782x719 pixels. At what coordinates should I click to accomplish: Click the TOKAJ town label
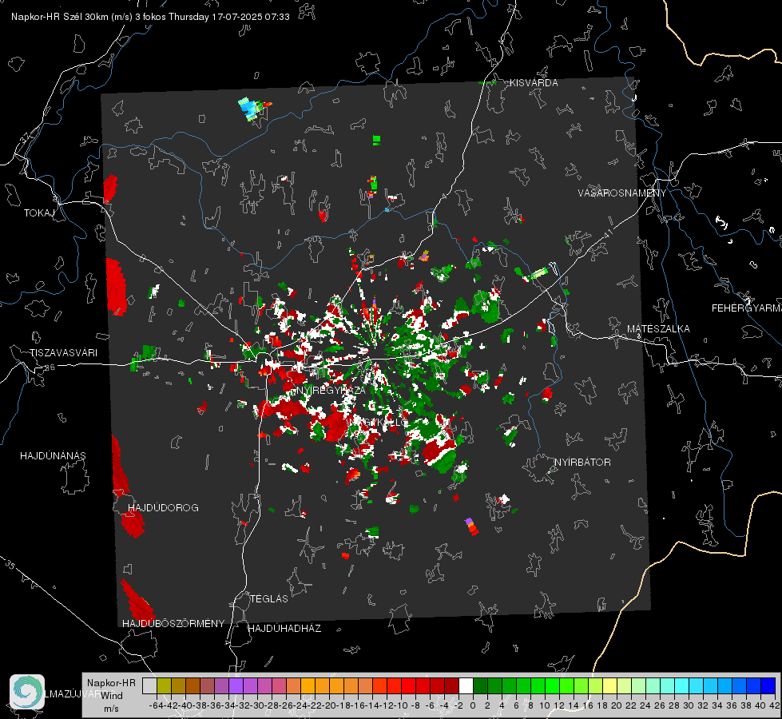(39, 213)
